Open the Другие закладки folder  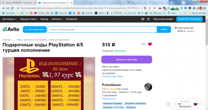[x=197, y=13]
